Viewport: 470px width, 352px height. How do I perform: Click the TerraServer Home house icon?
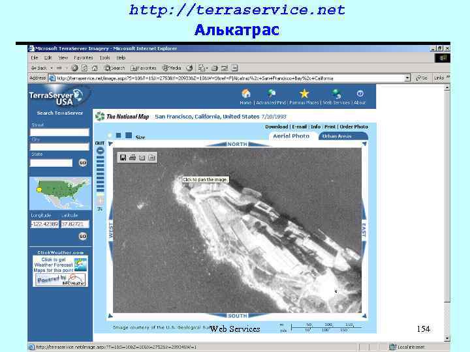(246, 94)
